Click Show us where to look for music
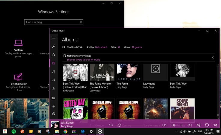The image size is (221, 135). pyautogui.click(x=83, y=60)
